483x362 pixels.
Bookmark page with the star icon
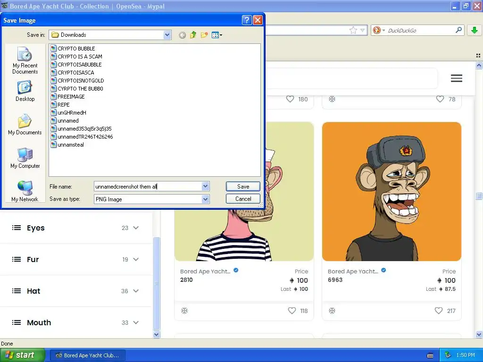pyautogui.click(x=353, y=30)
